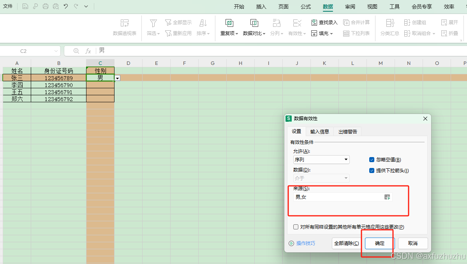Select cell B3 containing 123456790
467x264 pixels.
(59, 85)
